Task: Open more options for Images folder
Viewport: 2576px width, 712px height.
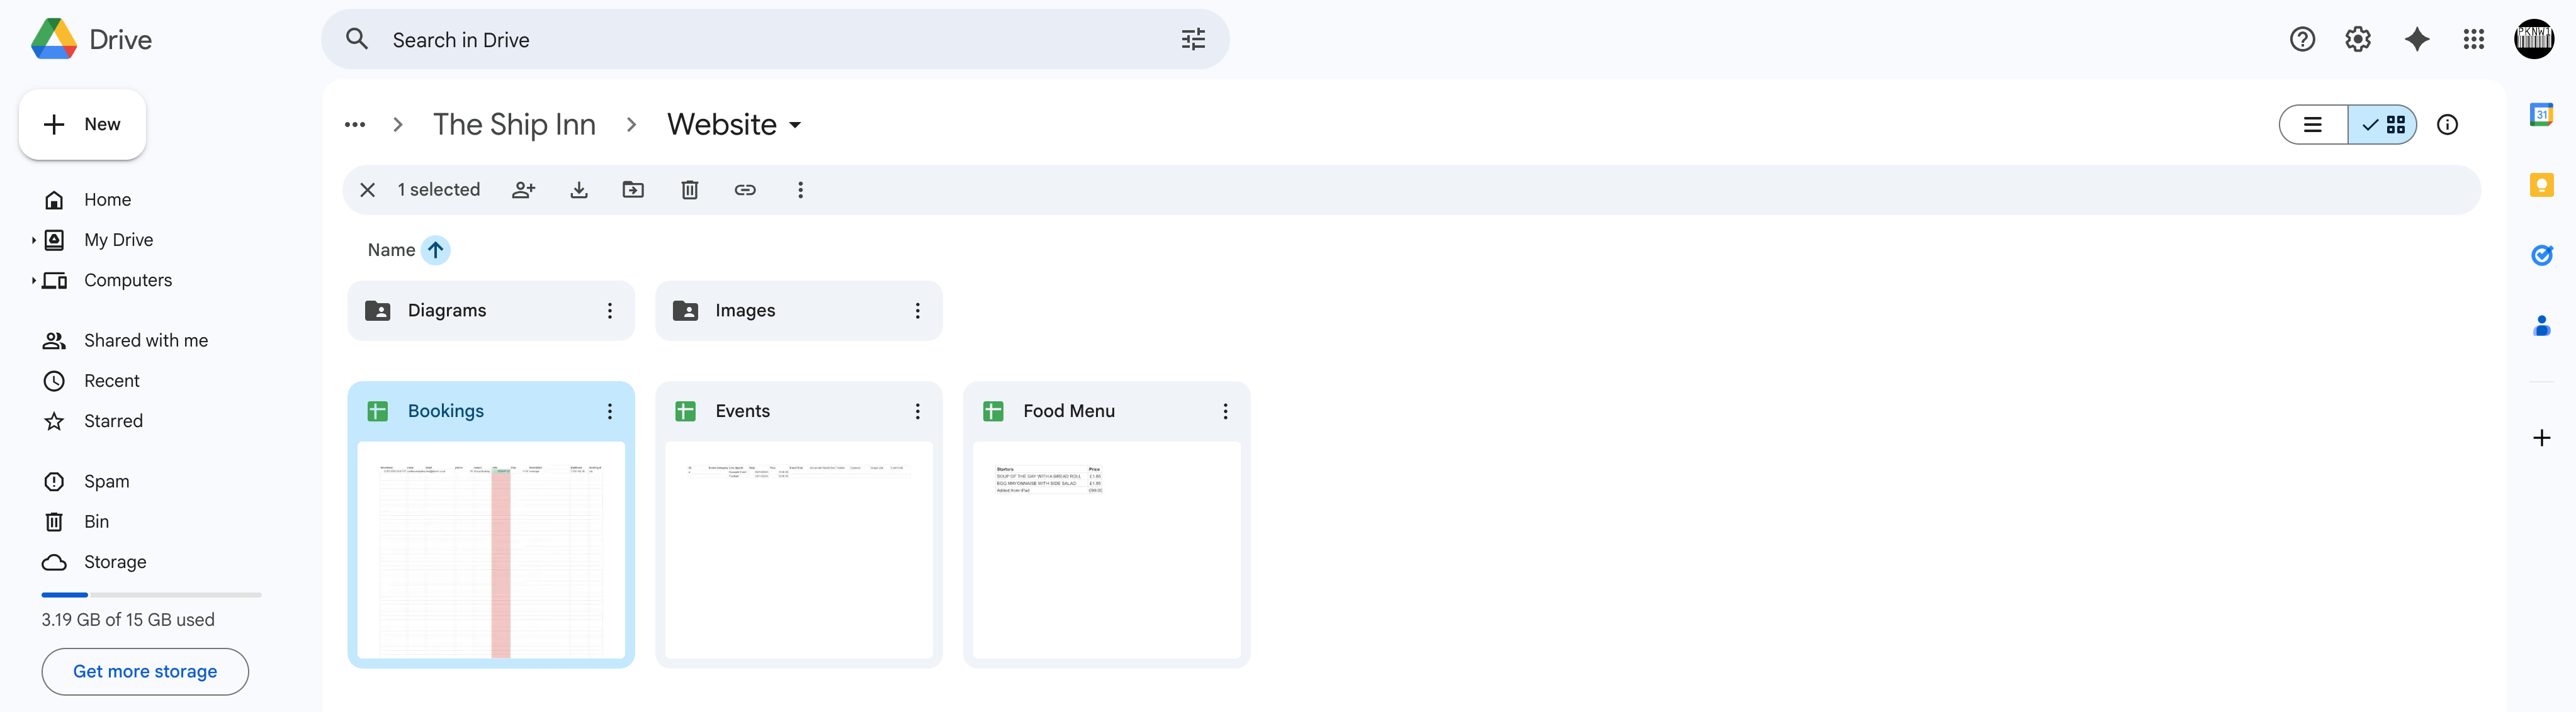Action: click(917, 311)
